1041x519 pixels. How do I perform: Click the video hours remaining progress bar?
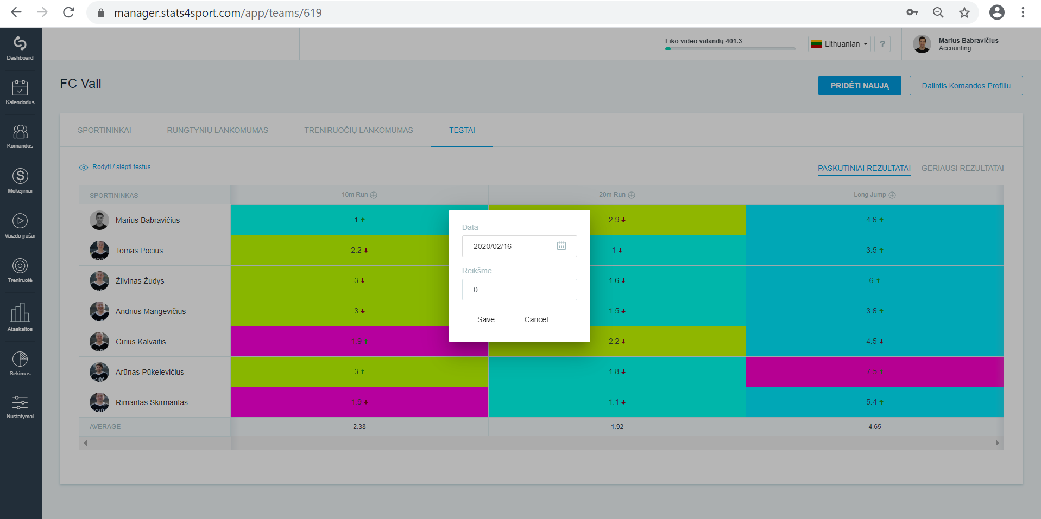tap(730, 49)
